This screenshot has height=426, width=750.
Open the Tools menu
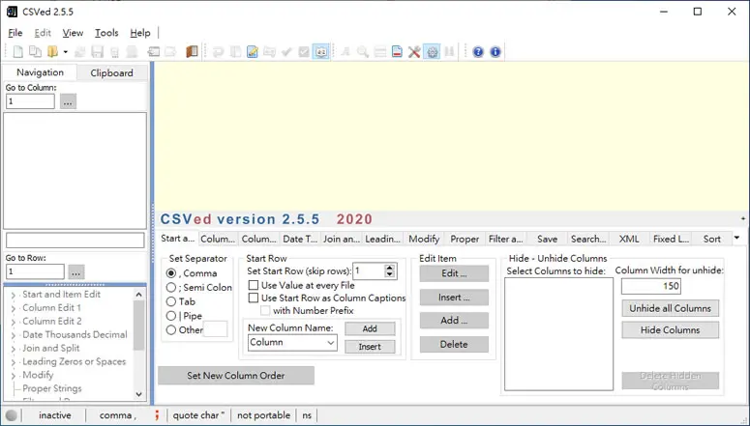coord(106,33)
